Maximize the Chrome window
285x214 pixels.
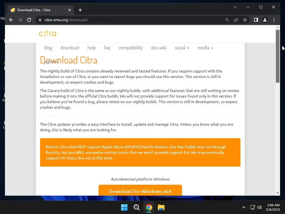(x=261, y=7)
